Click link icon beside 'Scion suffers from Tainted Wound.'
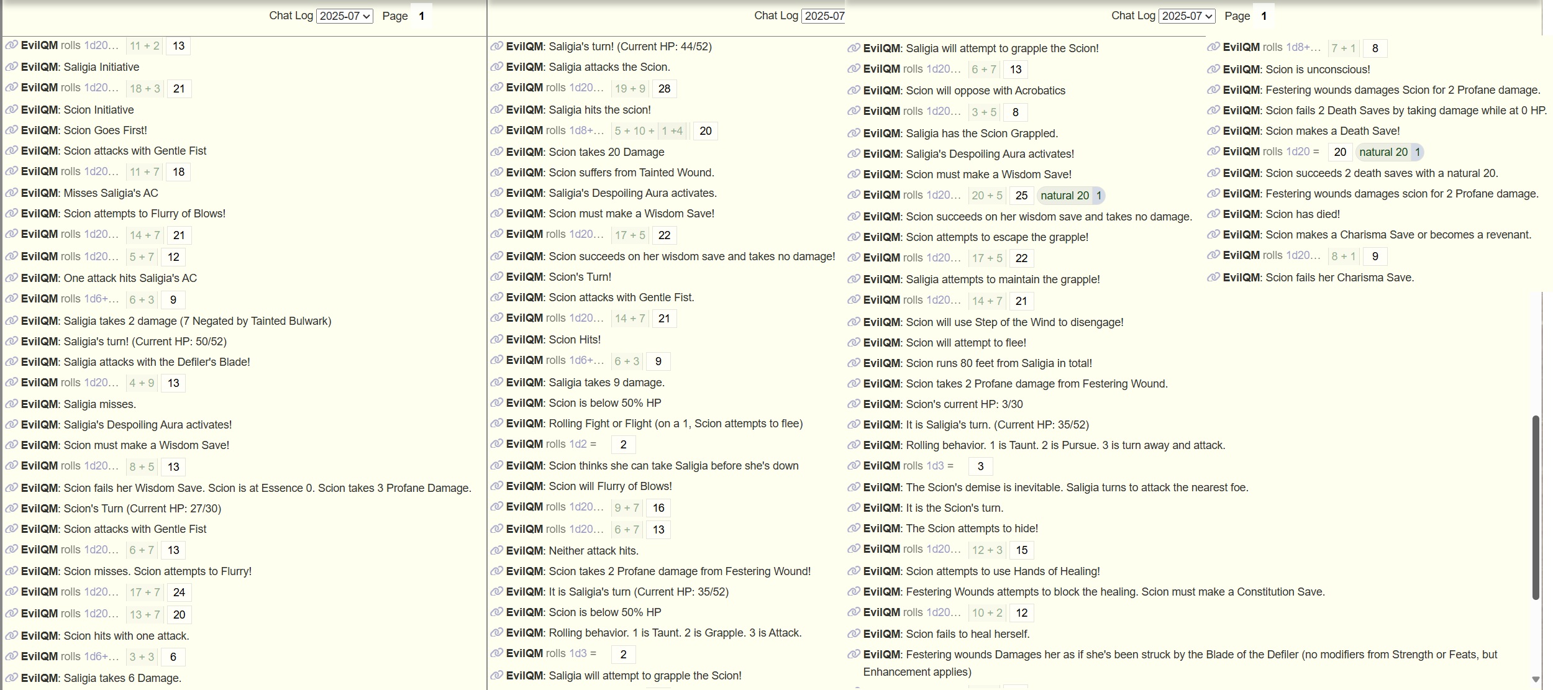The height and width of the screenshot is (690, 1553). pos(496,172)
